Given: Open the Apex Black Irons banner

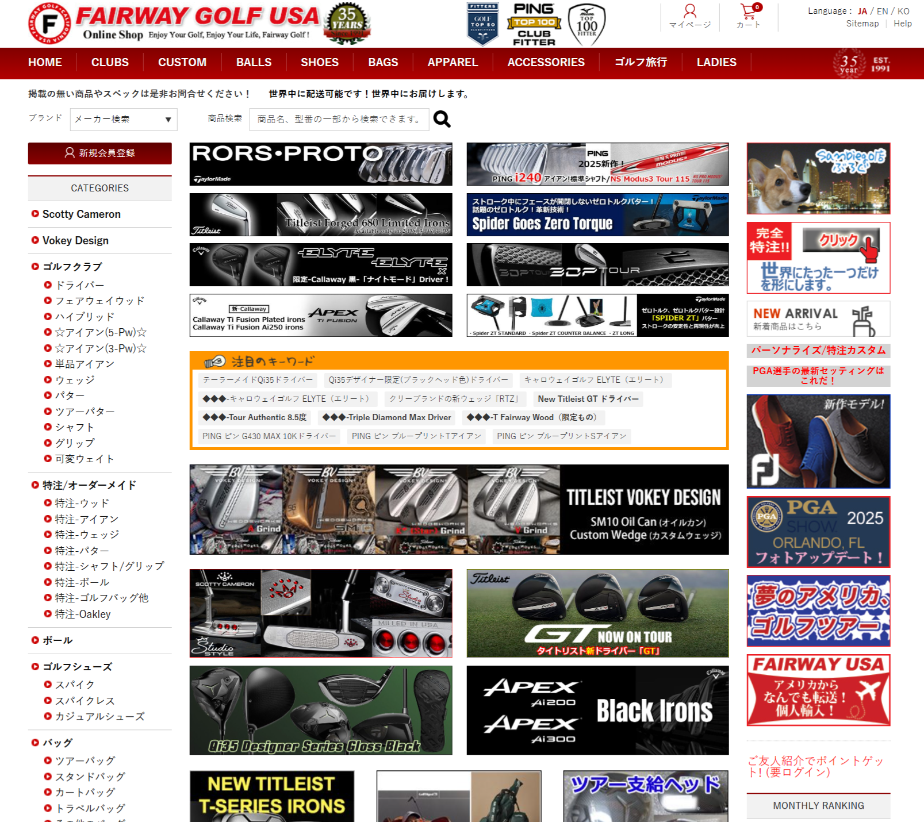Looking at the screenshot, I should 598,710.
